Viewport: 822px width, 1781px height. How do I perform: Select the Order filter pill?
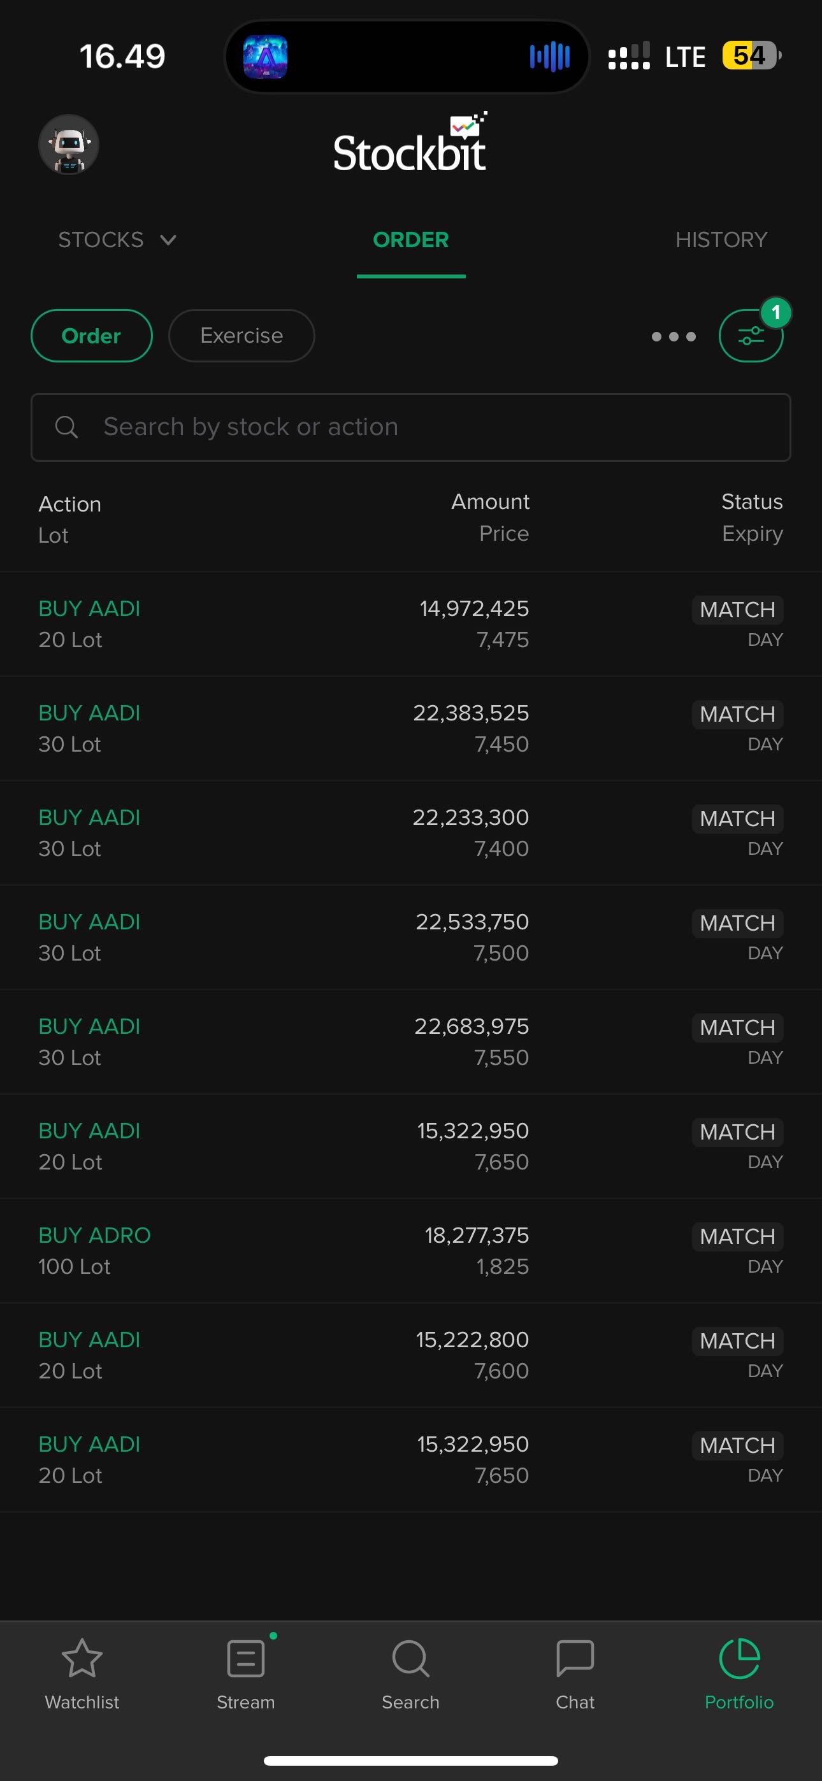tap(91, 336)
